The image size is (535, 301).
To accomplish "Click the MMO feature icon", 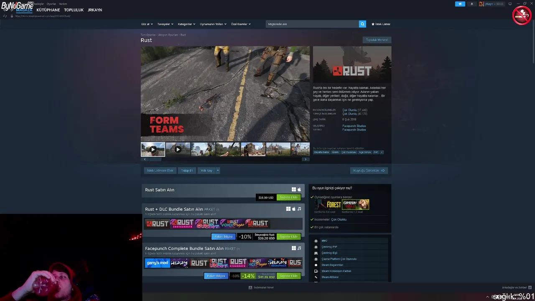I will tap(316, 241).
